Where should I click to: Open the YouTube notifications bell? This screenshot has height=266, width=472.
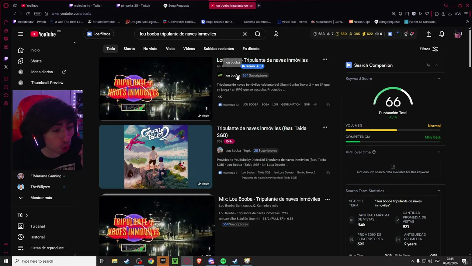point(442,34)
